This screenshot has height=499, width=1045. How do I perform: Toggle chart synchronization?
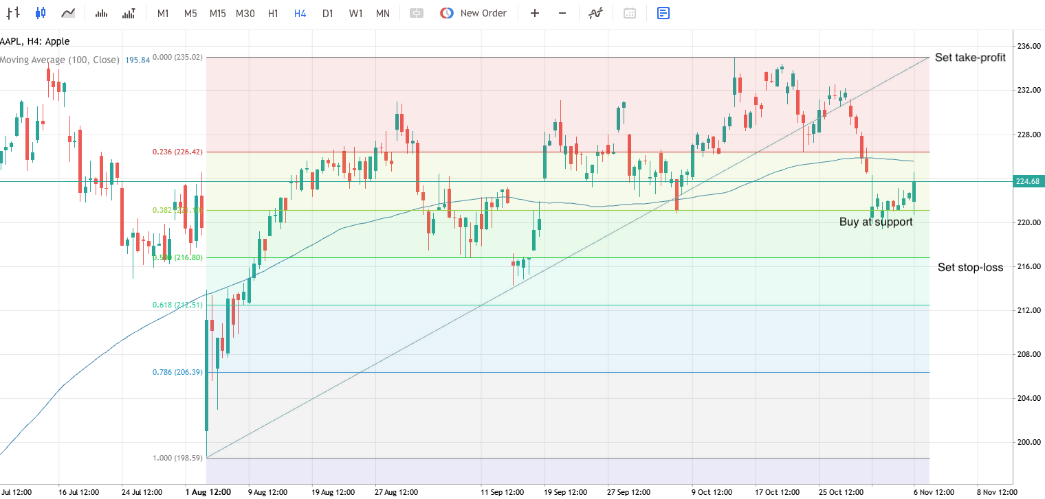tap(416, 12)
